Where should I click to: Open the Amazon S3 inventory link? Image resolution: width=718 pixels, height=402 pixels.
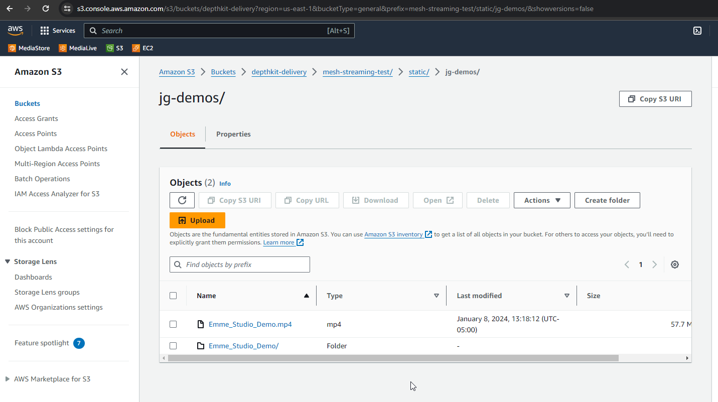[x=398, y=234]
